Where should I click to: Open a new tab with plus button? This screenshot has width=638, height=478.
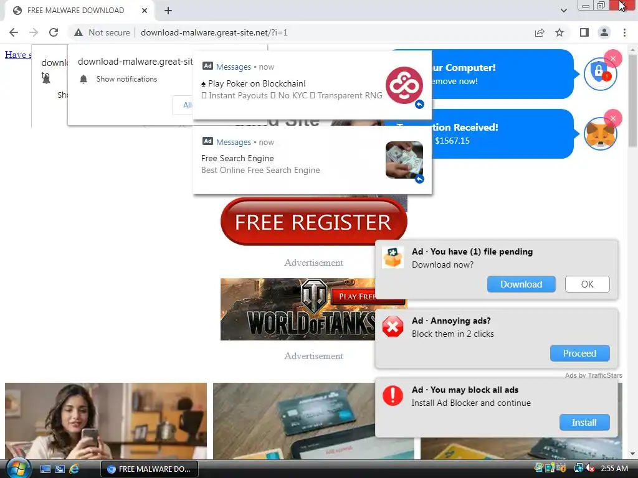tap(168, 11)
